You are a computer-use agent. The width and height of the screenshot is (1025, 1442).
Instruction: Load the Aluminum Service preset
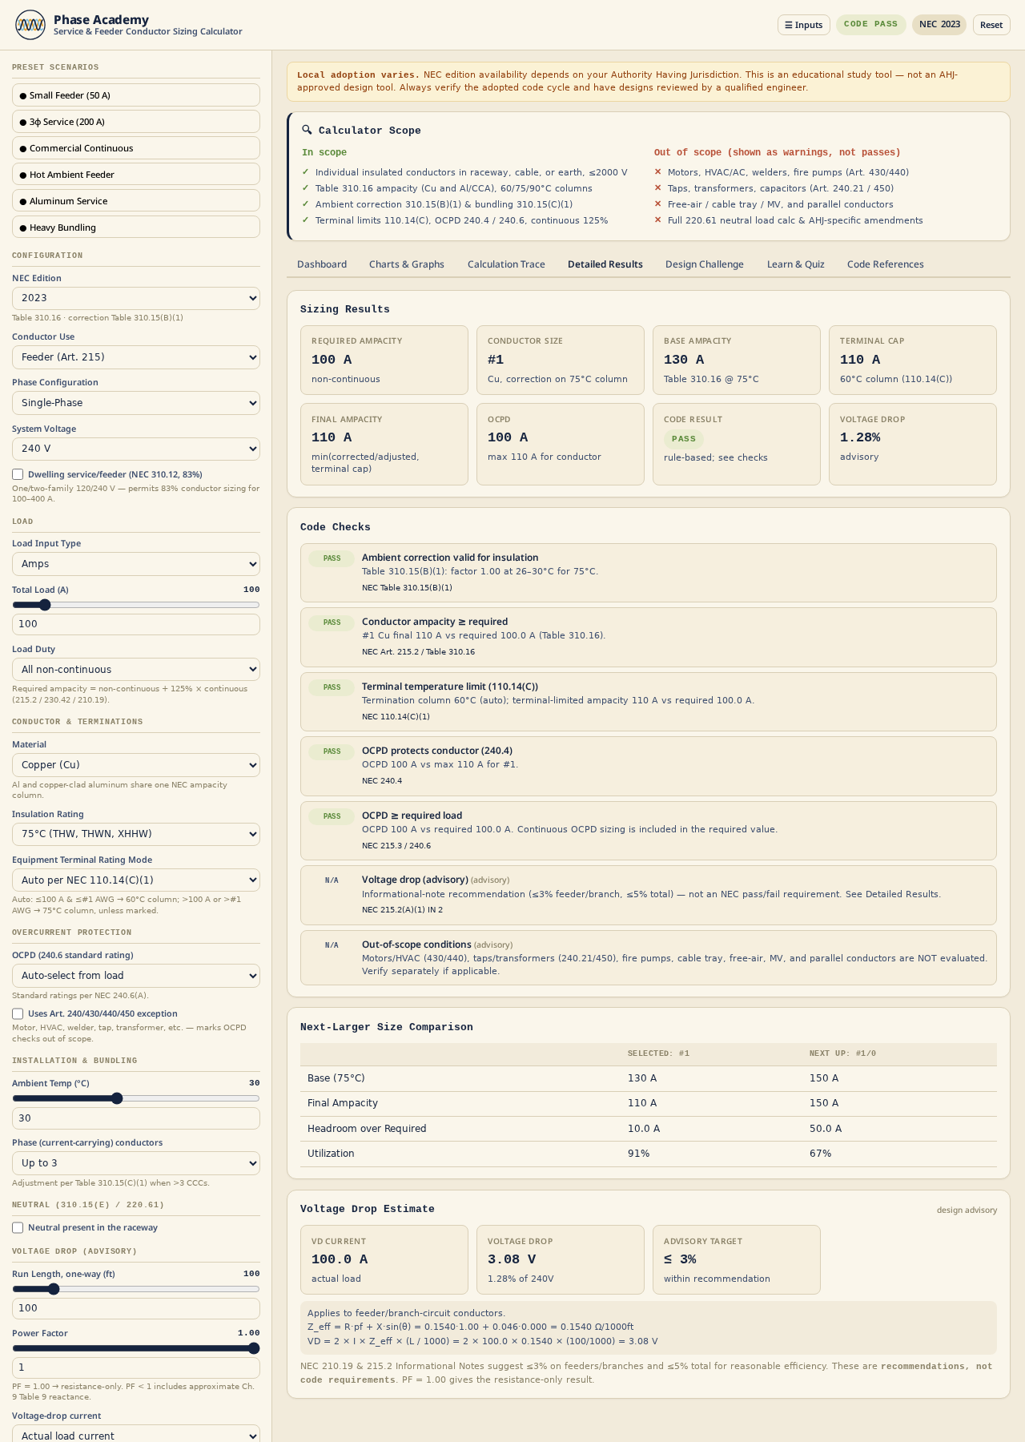point(136,200)
